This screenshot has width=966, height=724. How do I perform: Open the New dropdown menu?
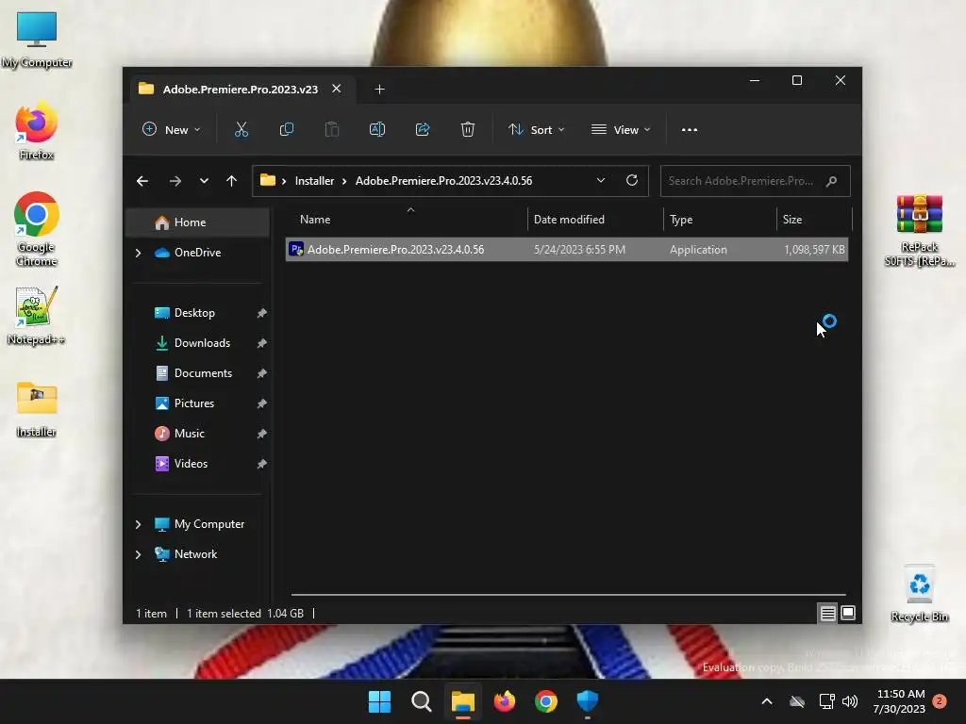172,130
